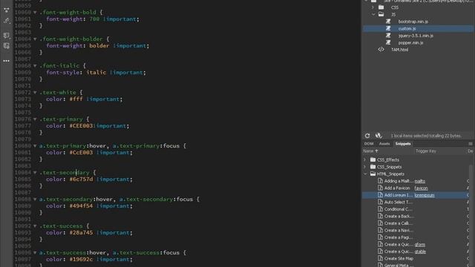The width and height of the screenshot is (475, 267).
Task: Switch to the Assets tab
Action: (x=384, y=144)
